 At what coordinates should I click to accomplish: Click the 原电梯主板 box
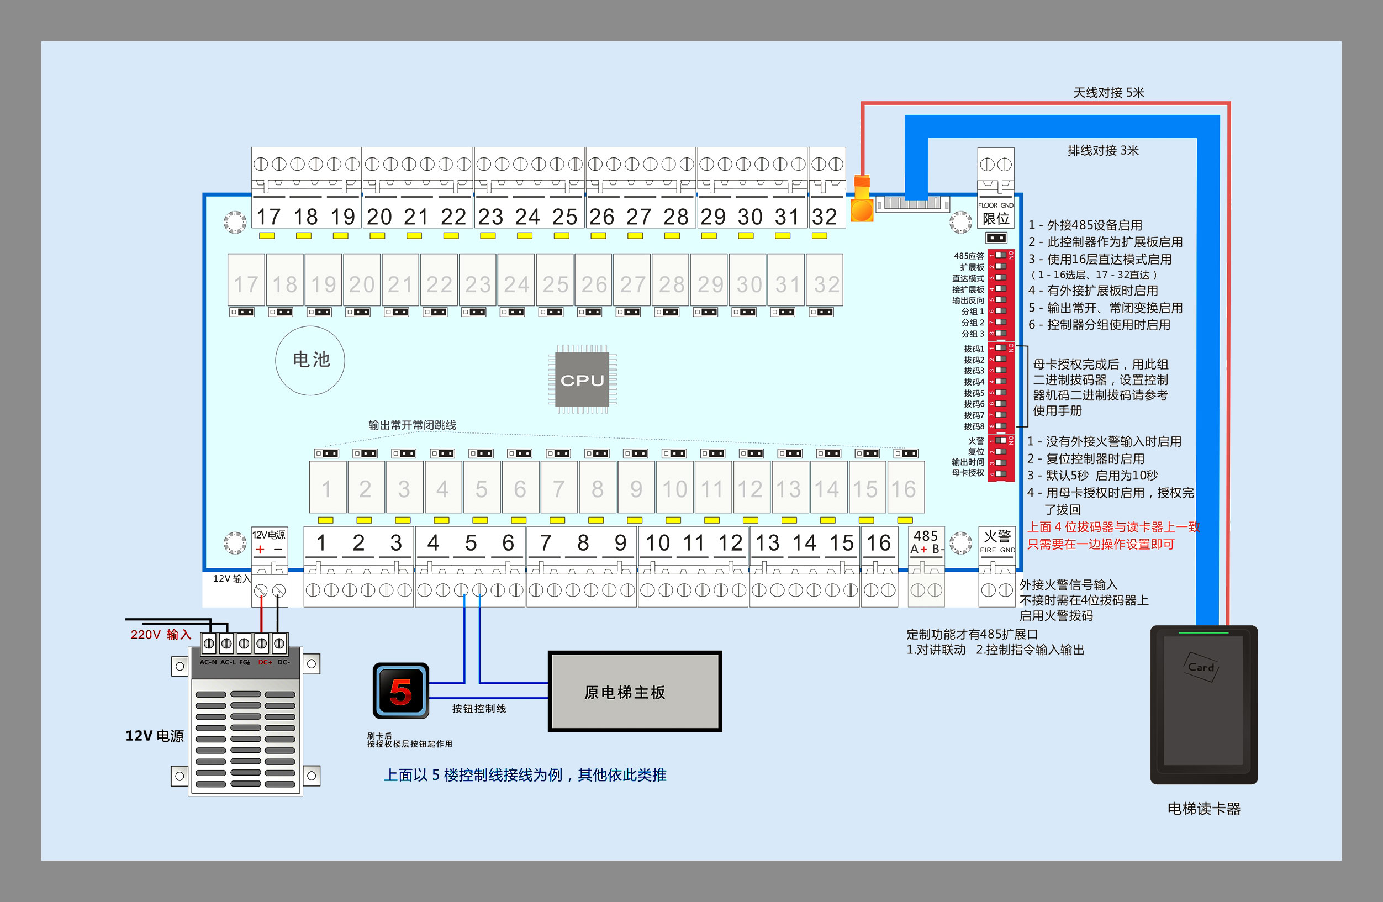635,691
